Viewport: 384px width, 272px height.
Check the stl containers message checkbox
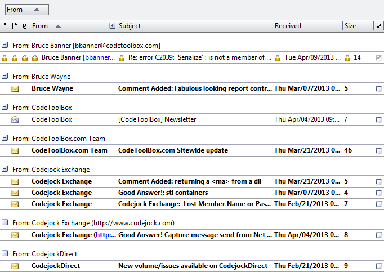(378, 193)
